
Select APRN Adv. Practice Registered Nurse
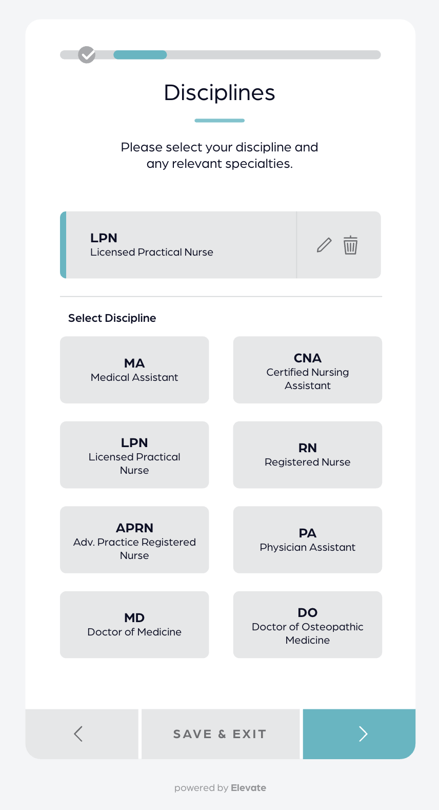[x=134, y=540]
